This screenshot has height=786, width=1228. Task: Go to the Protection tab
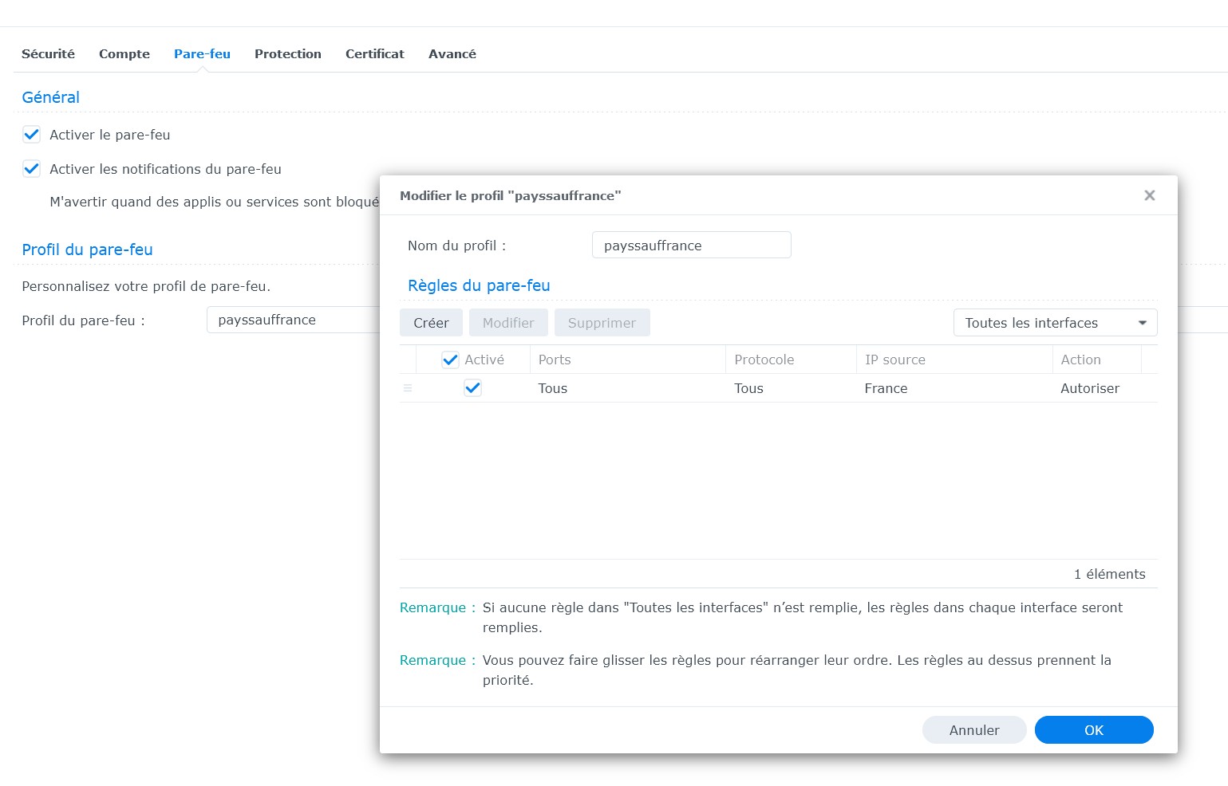click(x=287, y=54)
